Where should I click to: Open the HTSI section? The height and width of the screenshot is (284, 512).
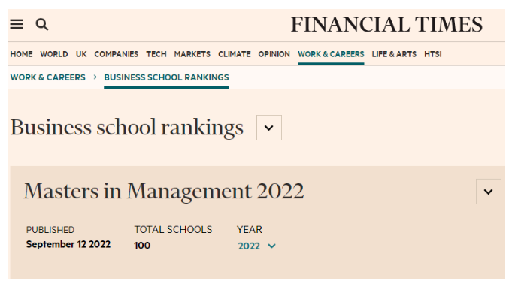click(432, 54)
